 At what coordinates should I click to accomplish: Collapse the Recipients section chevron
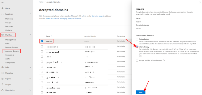point(30,14)
